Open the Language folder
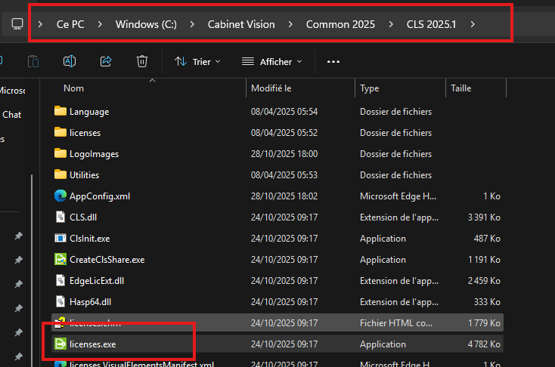 [89, 112]
